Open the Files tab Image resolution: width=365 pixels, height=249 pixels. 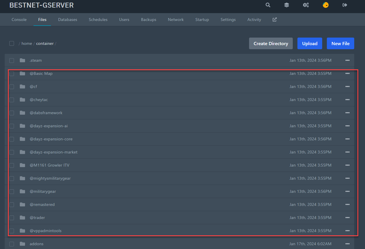(x=42, y=20)
